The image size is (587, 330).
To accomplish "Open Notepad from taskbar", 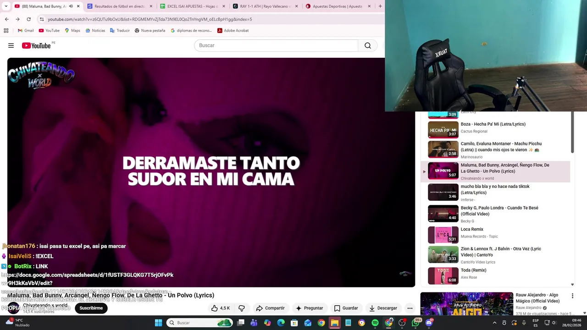I will click(x=348, y=323).
